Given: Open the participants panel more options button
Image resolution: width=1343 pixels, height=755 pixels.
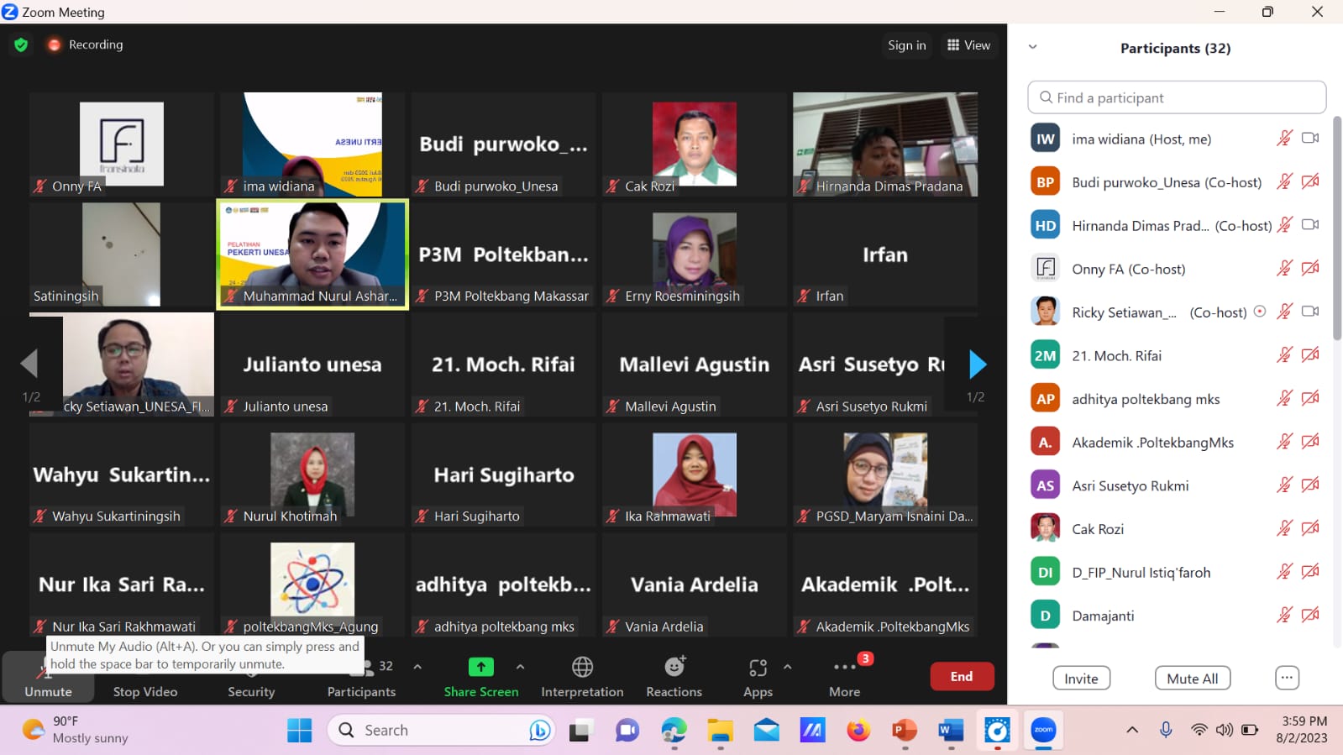Looking at the screenshot, I should pyautogui.click(x=1286, y=678).
